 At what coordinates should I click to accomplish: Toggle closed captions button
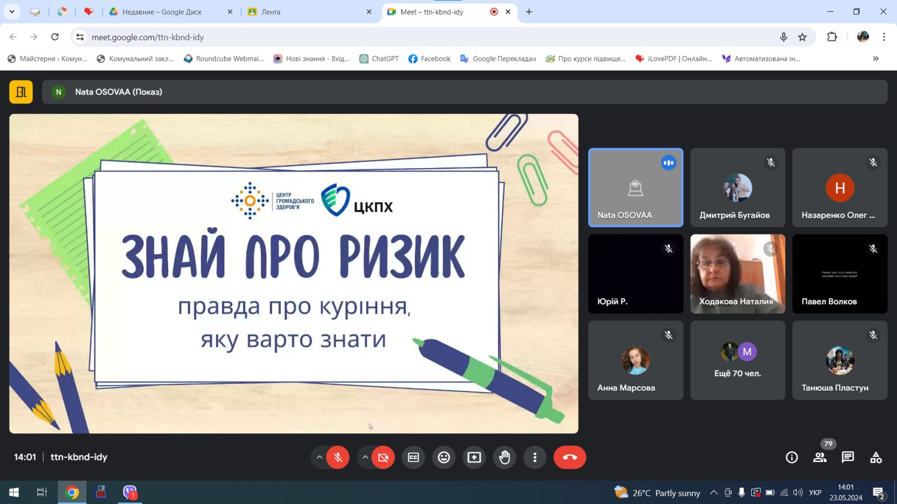(x=413, y=458)
